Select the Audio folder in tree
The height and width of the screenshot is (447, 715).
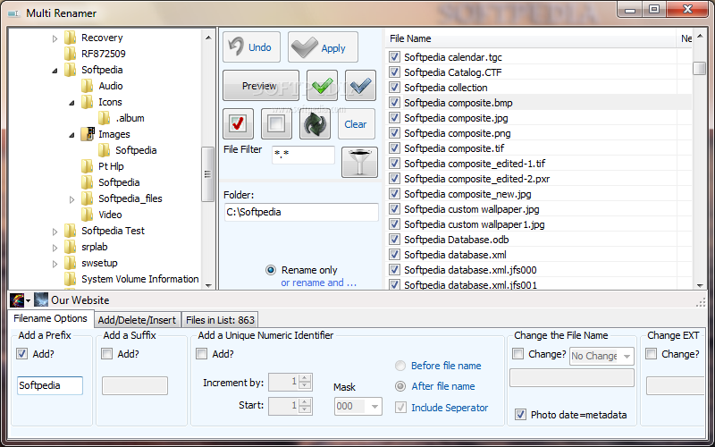110,86
